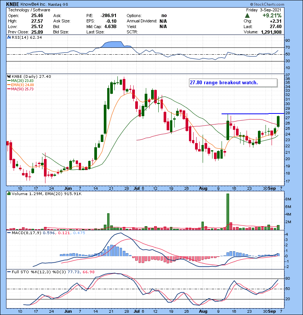Viewport: 303px width, 315px height.
Task: Click the 'MACD(8,17,9)' panel label
Action: 27,233
